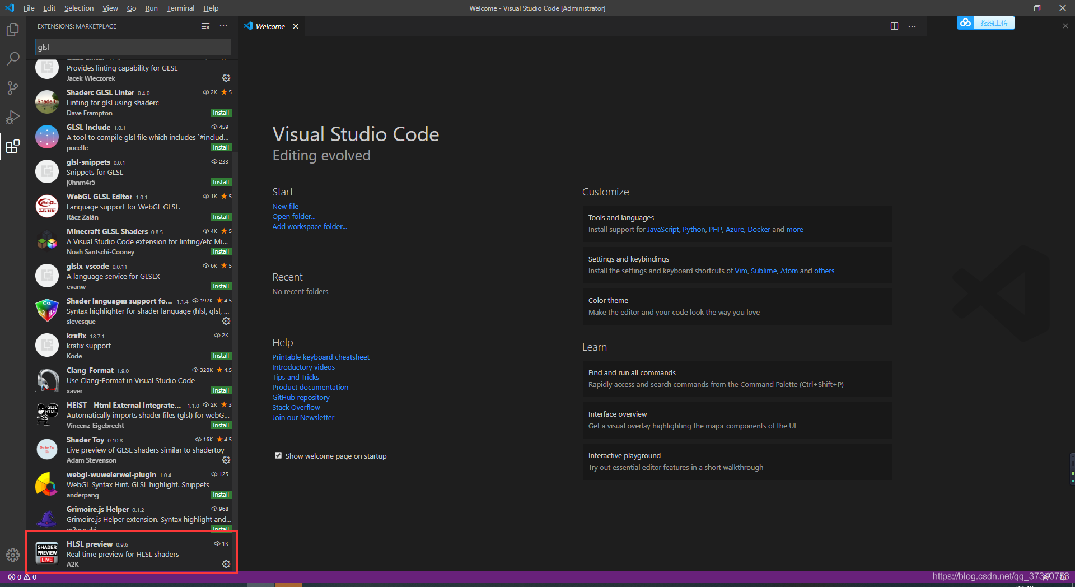The image size is (1075, 587).
Task: Open the Go menu
Action: [132, 8]
